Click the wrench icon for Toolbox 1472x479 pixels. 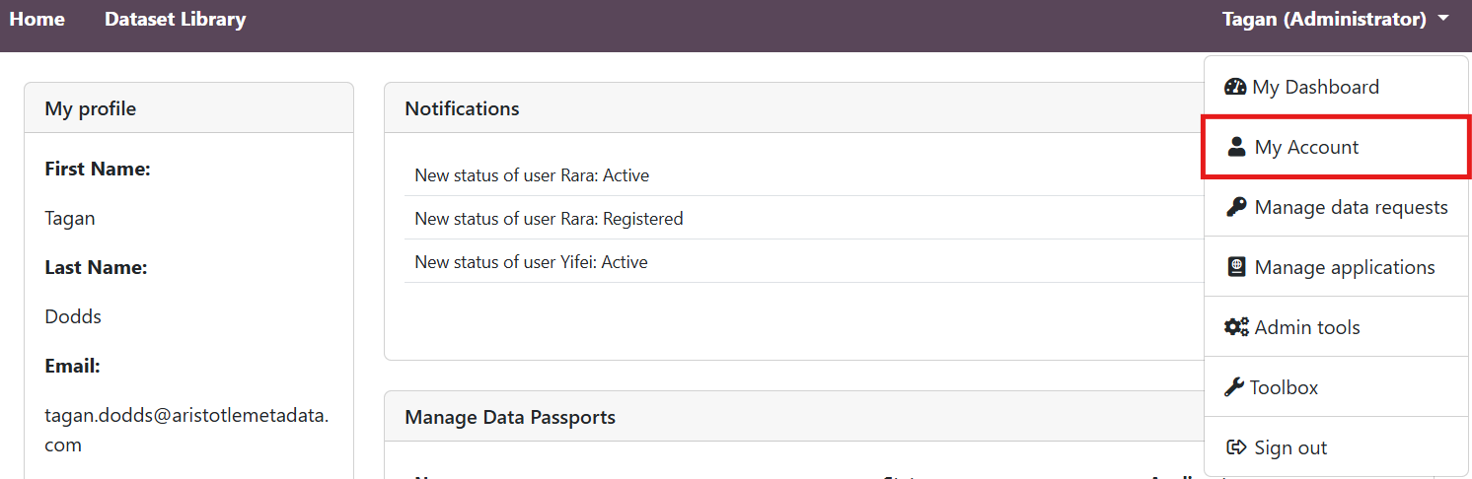click(1234, 387)
